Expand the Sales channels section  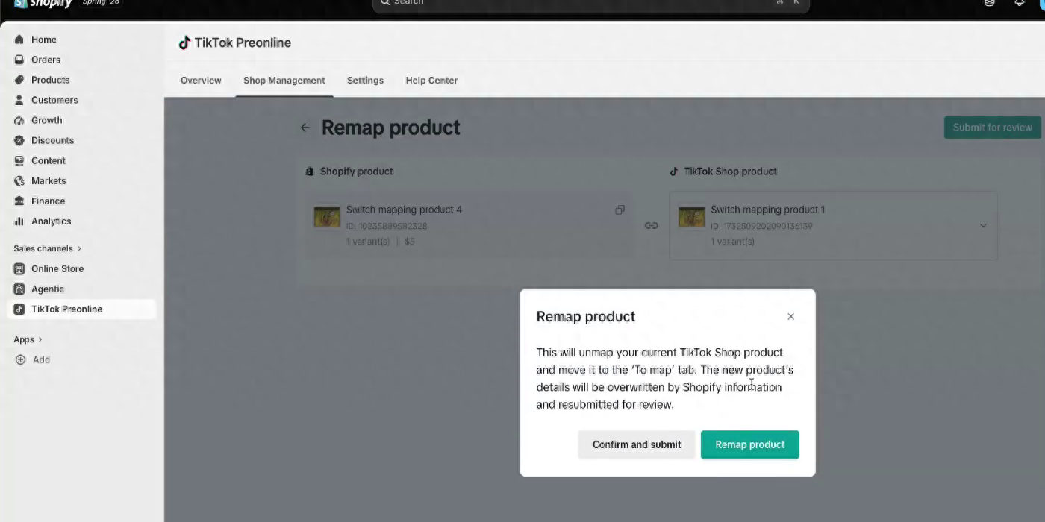[48, 248]
